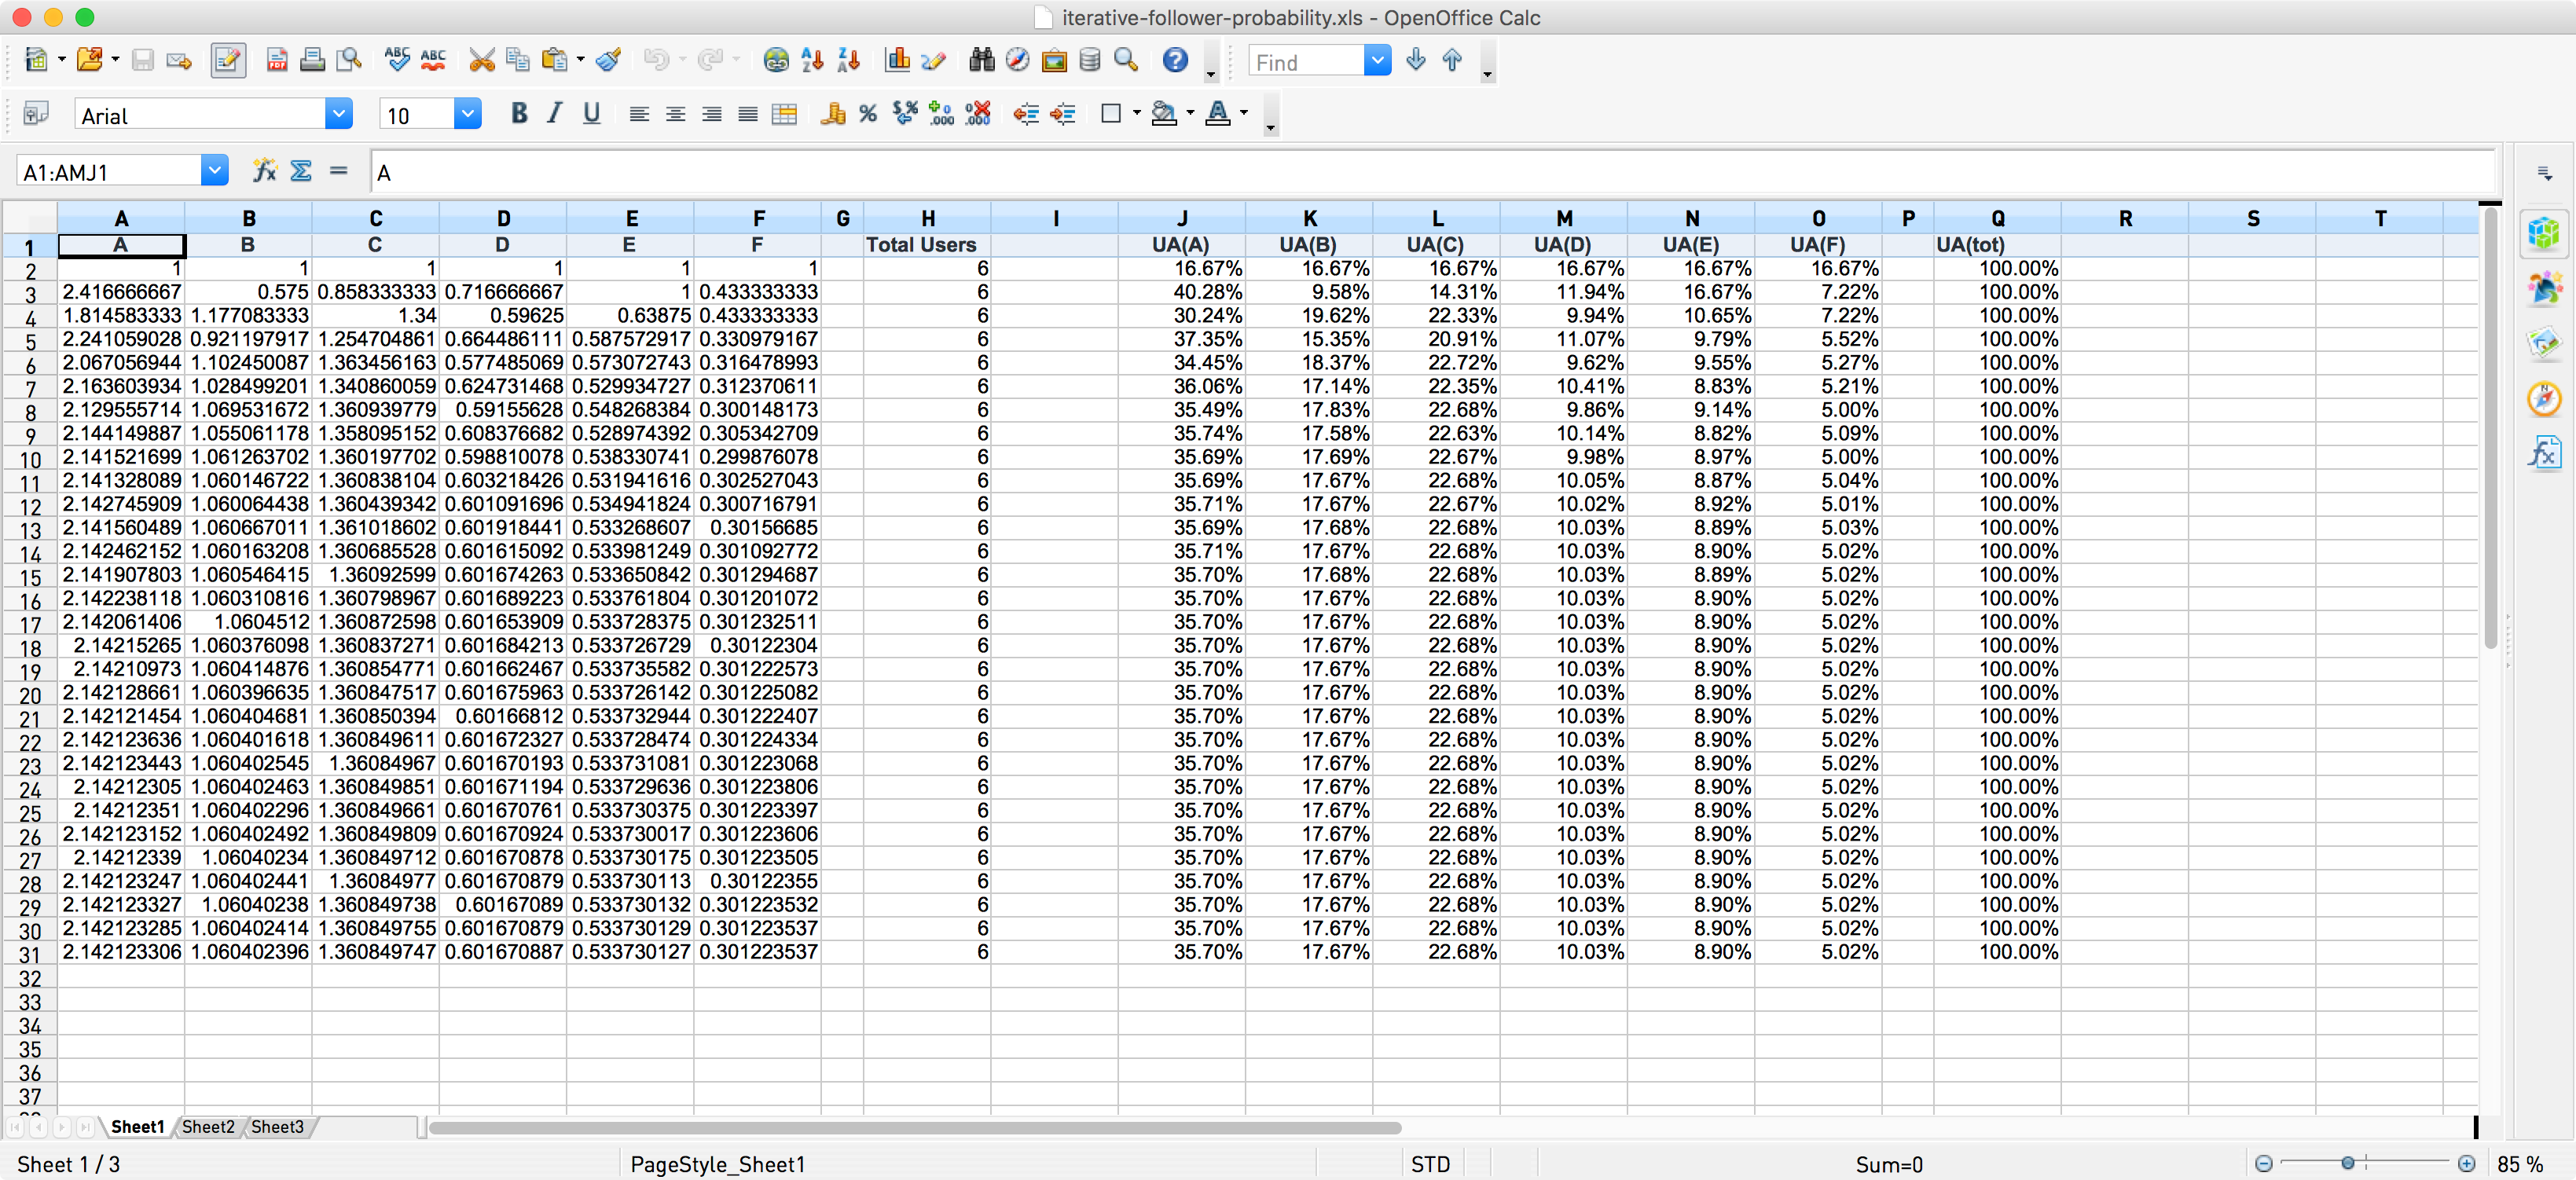Click the Redo arrow

click(x=710, y=61)
